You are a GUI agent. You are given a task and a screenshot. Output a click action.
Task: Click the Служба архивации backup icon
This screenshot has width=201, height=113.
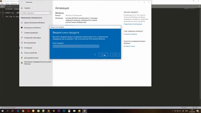point(22,33)
